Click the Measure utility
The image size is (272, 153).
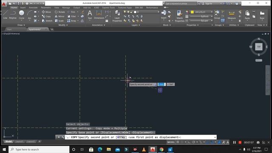pos(232,15)
